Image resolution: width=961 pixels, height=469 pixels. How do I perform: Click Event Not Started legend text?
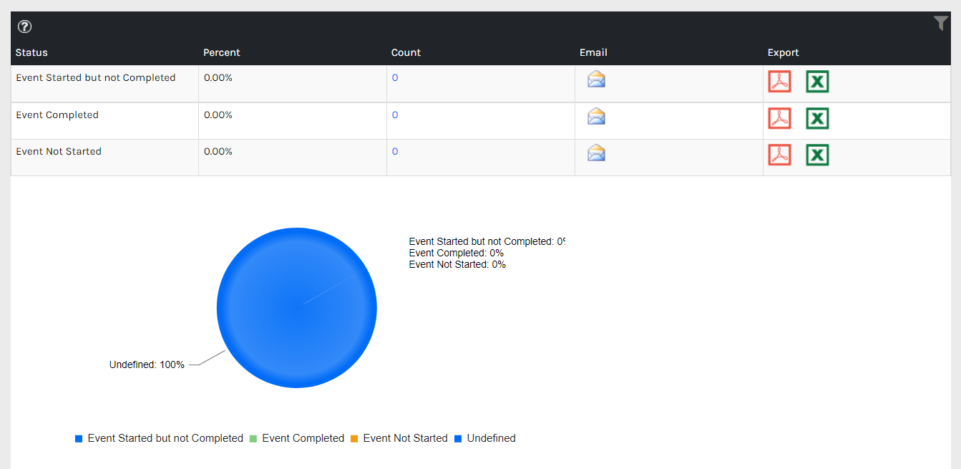[x=405, y=438]
